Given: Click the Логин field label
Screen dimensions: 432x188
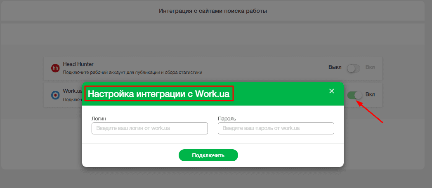Looking at the screenshot, I should click(98, 119).
